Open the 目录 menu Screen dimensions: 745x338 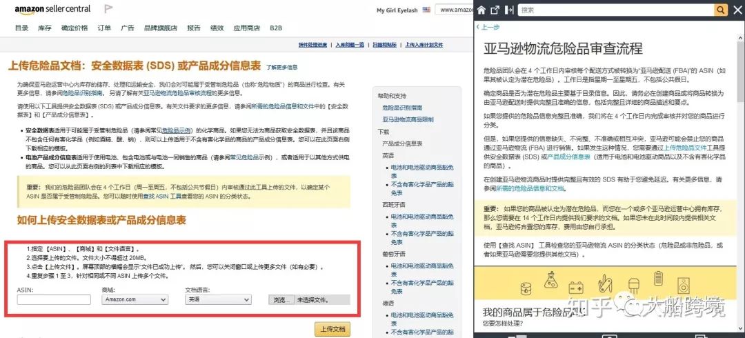point(21,28)
